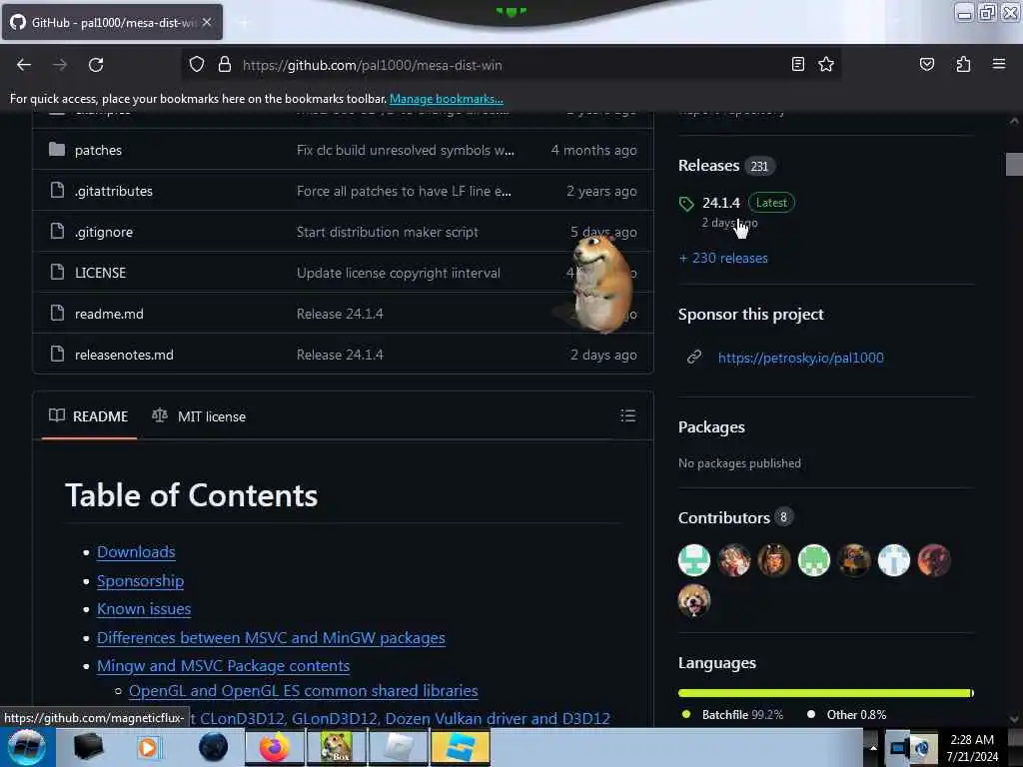Click the browser forward arrow
The image size is (1023, 767).
click(x=60, y=65)
